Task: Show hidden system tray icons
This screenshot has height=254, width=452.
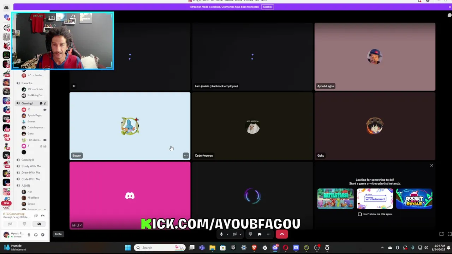Action: 382,248
